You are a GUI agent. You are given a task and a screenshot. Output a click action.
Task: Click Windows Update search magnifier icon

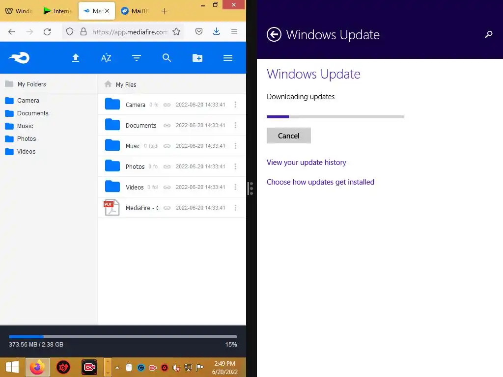489,34
